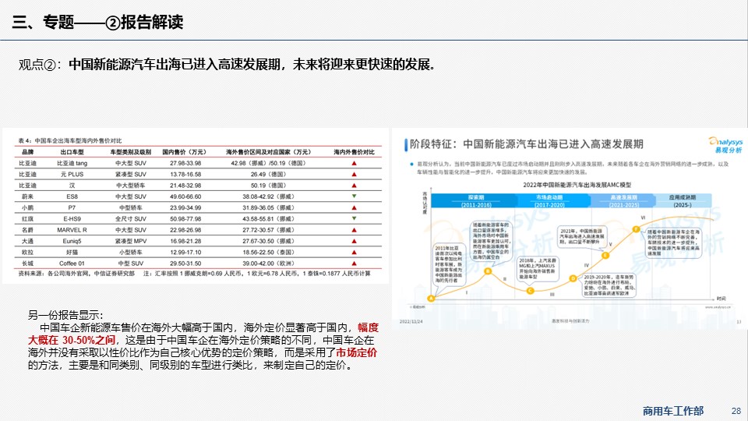Viewport: 748px width, 421px height.
Task: Click the 海外售价区间及对应国家 column header
Action: [x=268, y=152]
